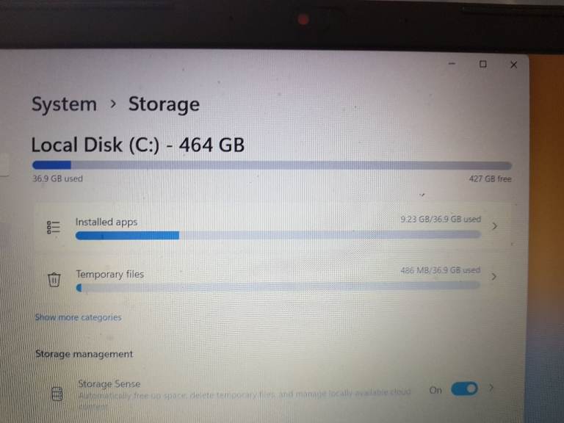Click the Storage Sense drive icon
The width and height of the screenshot is (564, 423).
57,394
